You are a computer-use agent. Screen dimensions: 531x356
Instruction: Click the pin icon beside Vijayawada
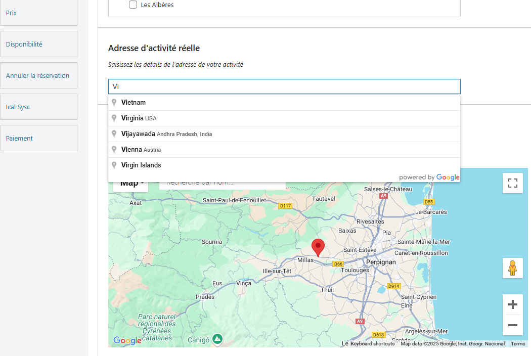point(114,134)
